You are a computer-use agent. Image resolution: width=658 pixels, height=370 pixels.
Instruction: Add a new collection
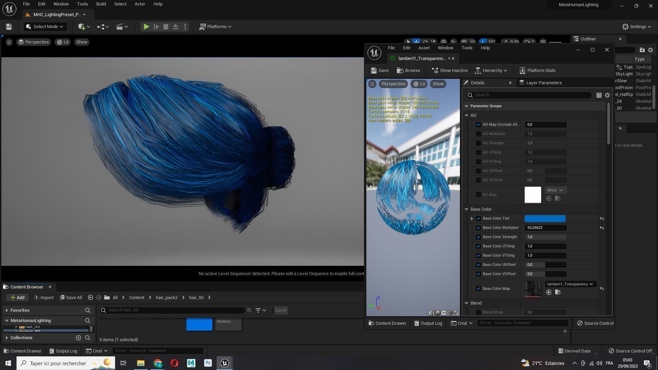pyautogui.click(x=78, y=338)
